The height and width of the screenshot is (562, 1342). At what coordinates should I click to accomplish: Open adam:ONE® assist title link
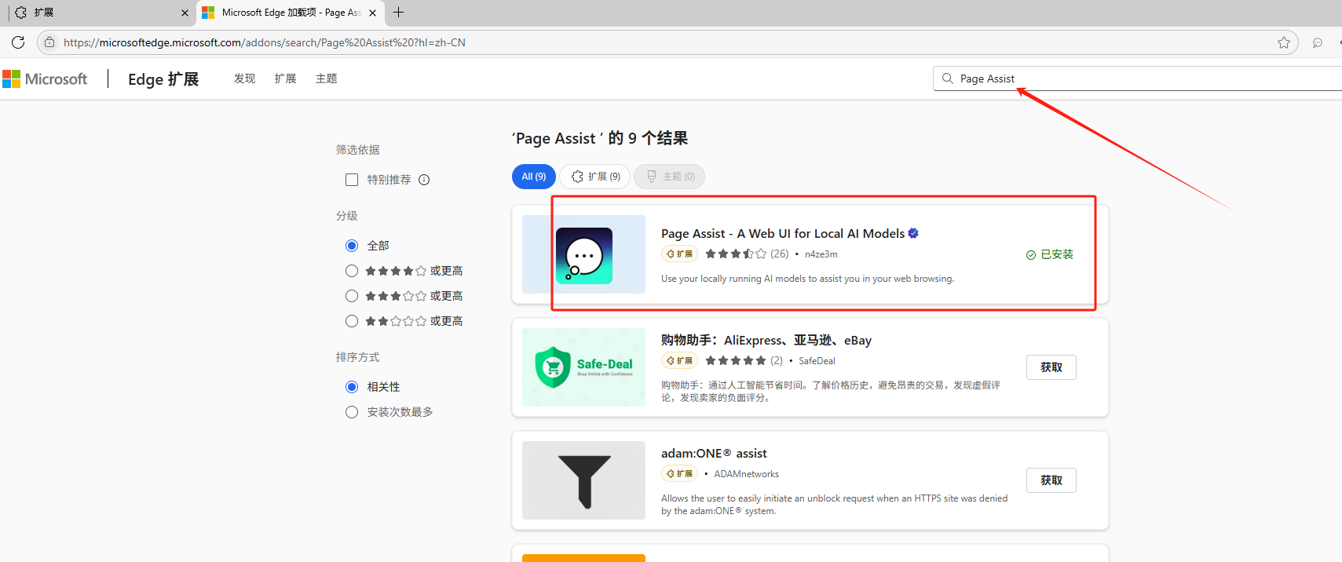[x=714, y=453]
